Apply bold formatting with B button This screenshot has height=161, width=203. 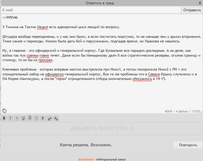coord(4,118)
